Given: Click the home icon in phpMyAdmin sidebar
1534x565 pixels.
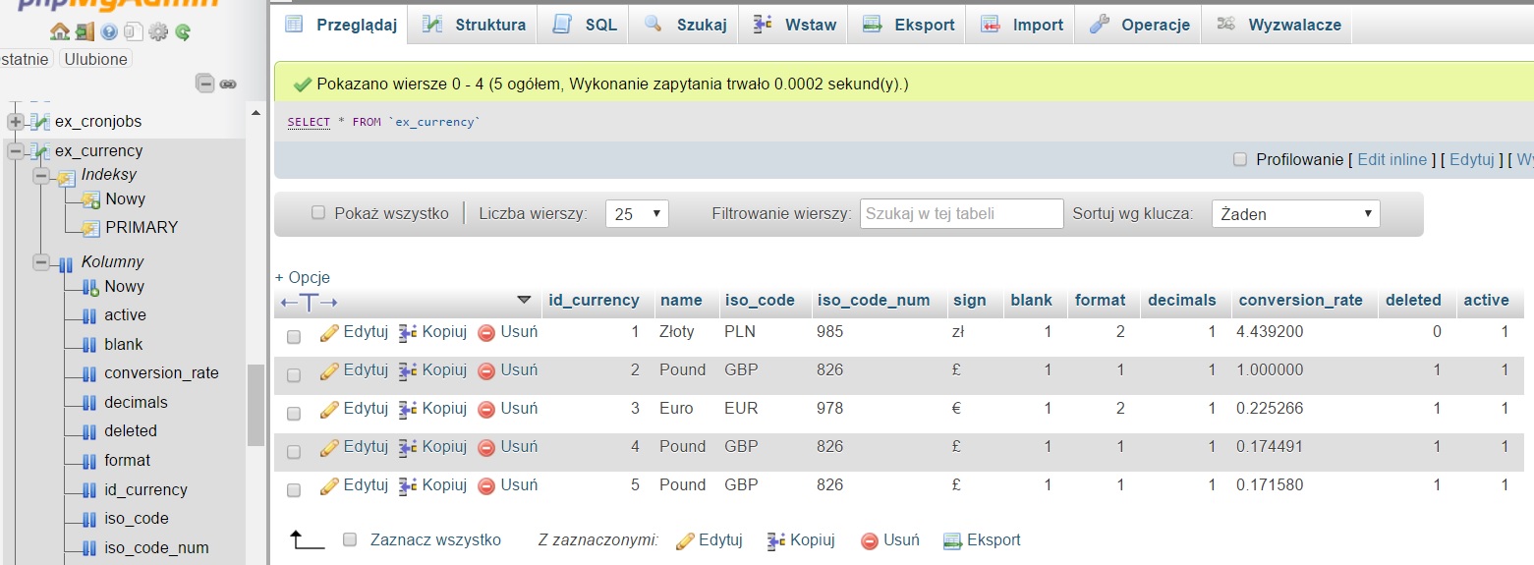Looking at the screenshot, I should [x=60, y=31].
